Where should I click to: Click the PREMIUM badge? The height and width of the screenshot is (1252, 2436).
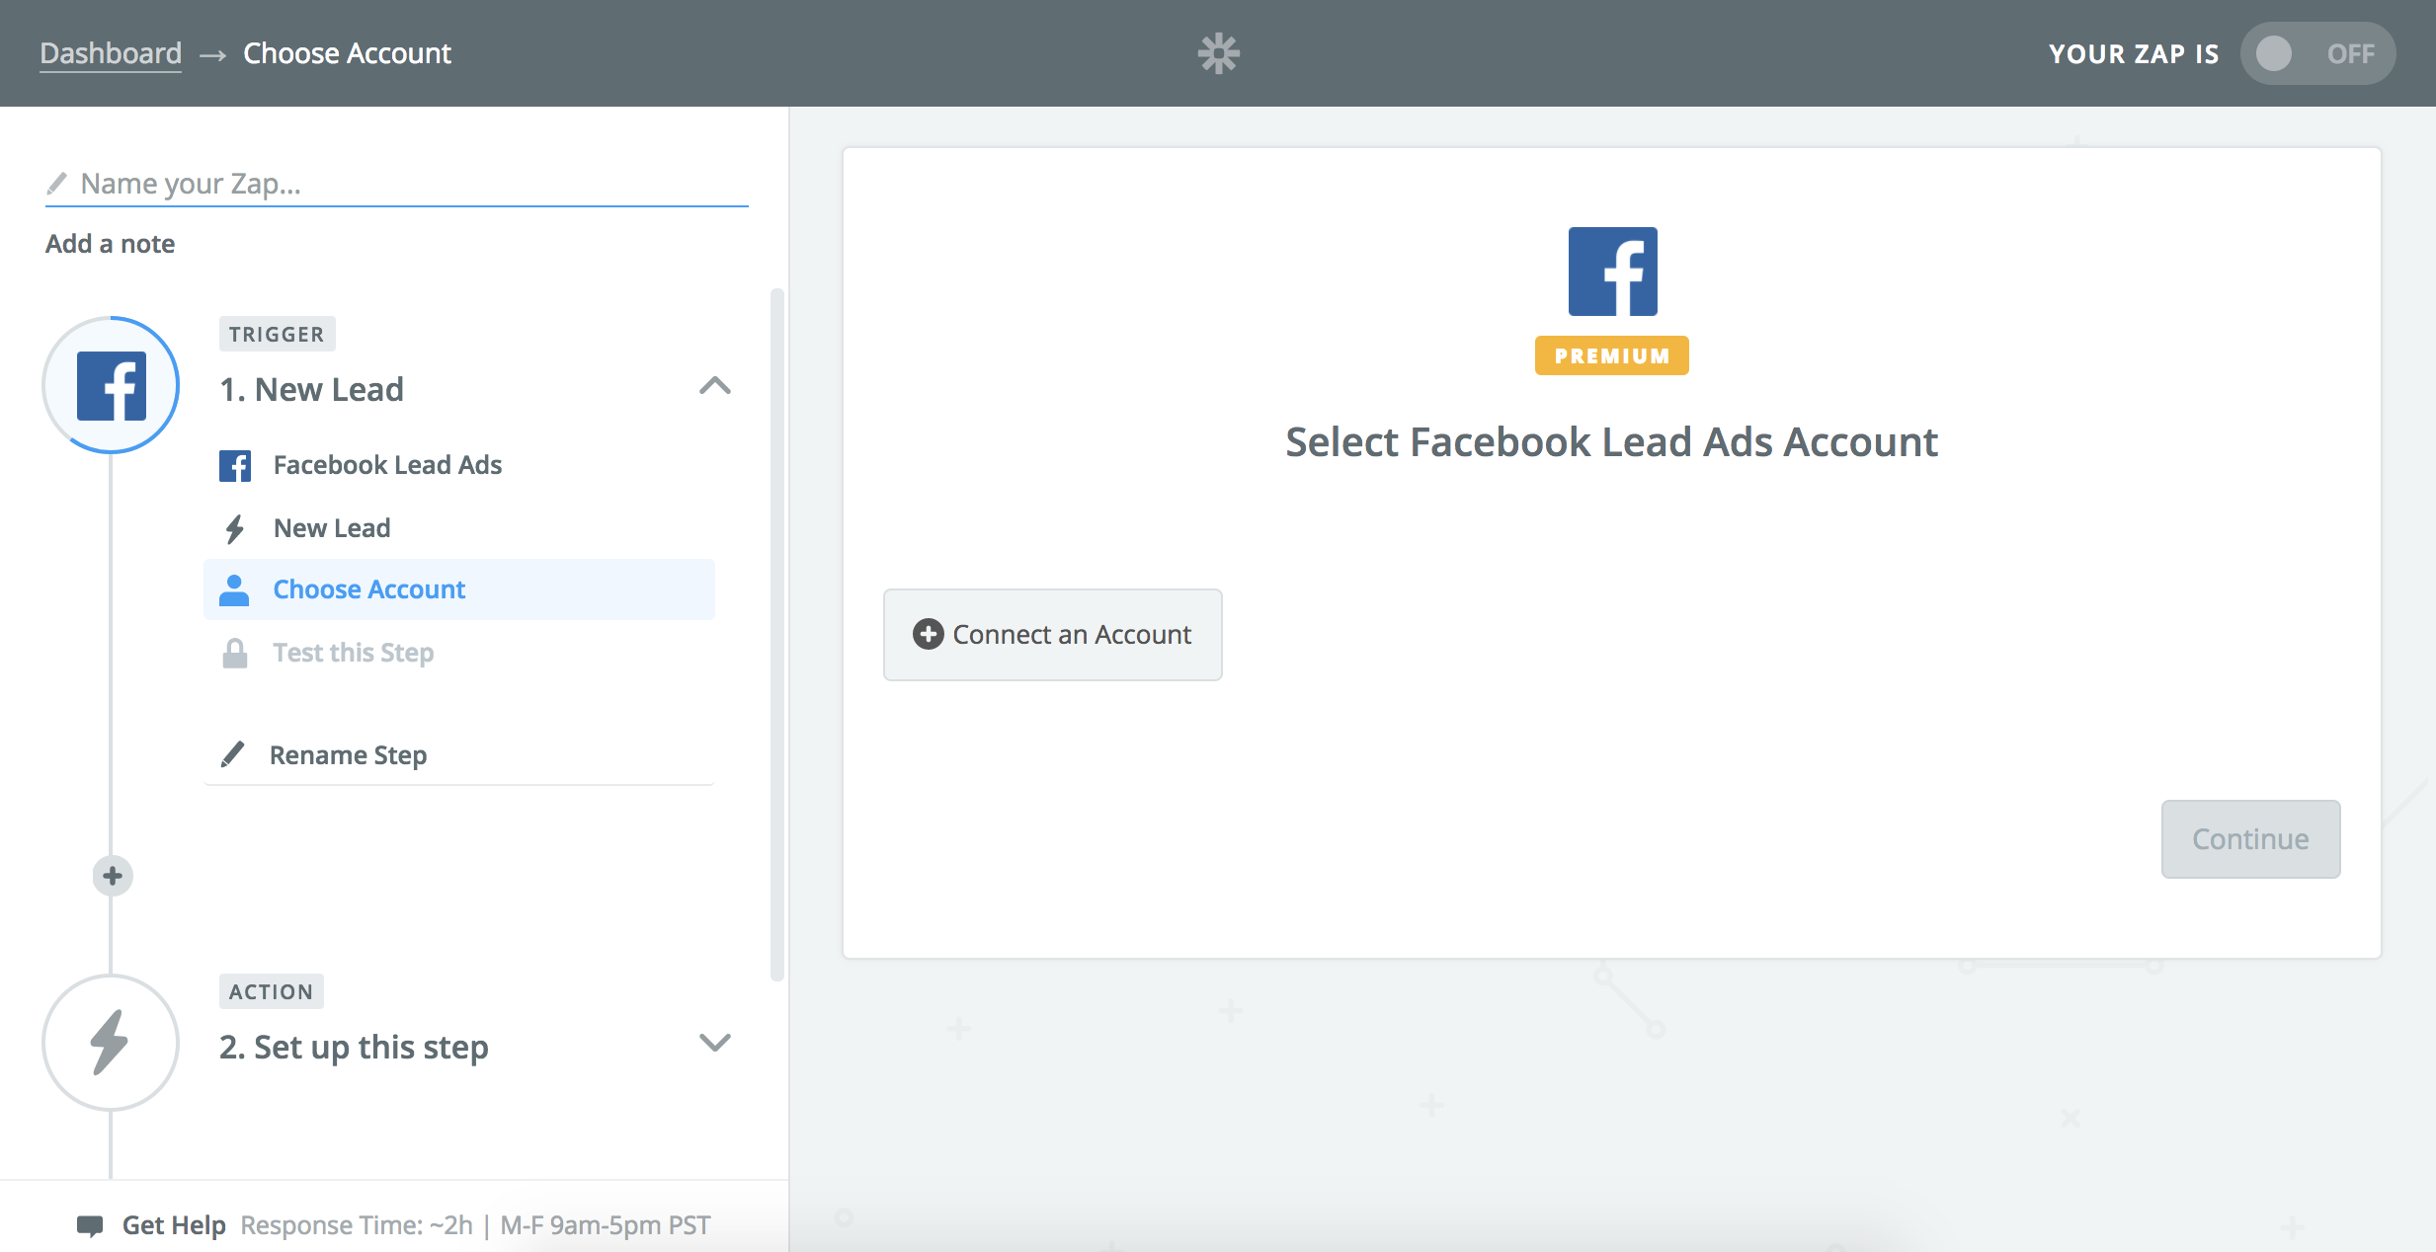(x=1612, y=355)
